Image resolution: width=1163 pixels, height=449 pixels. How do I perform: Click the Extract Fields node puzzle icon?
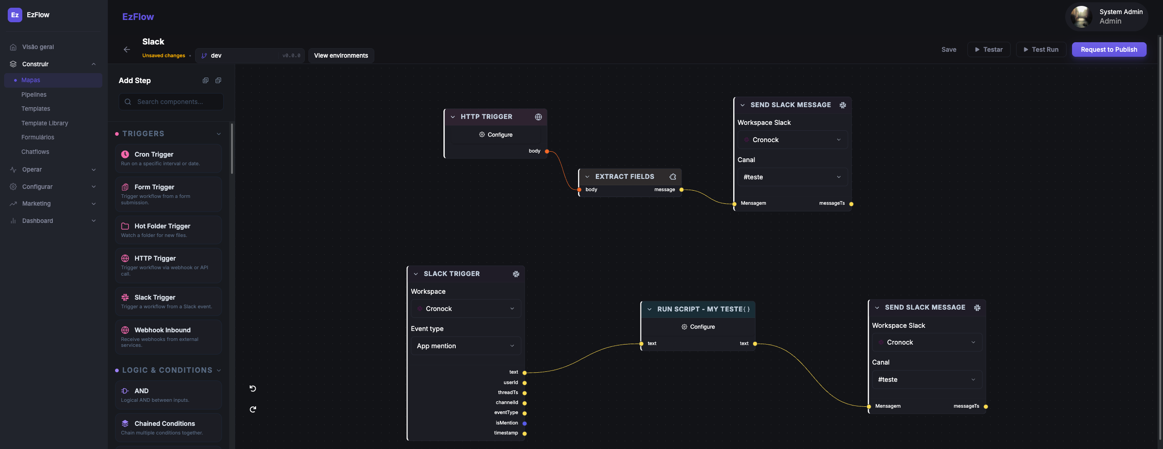(673, 177)
